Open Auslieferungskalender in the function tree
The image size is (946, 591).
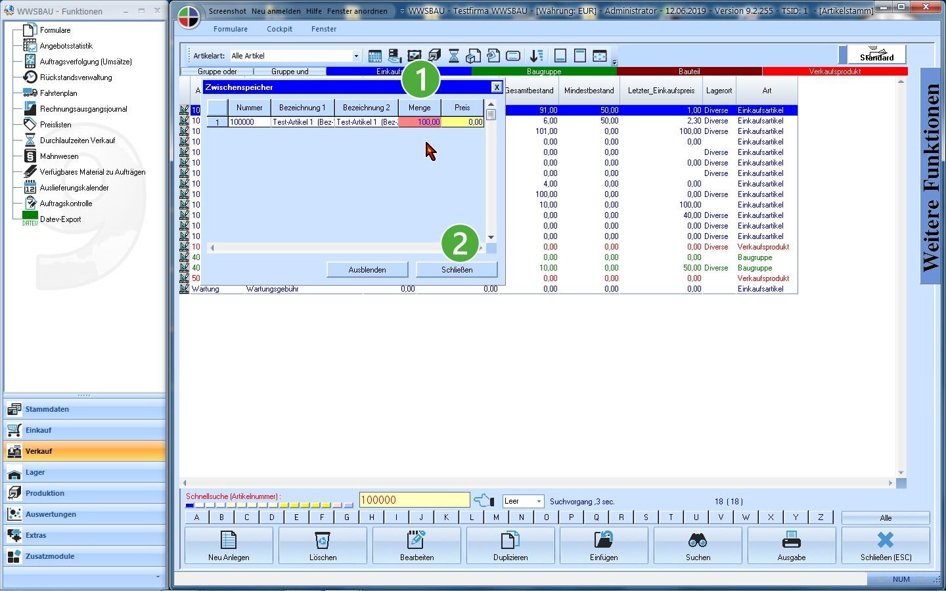point(74,188)
